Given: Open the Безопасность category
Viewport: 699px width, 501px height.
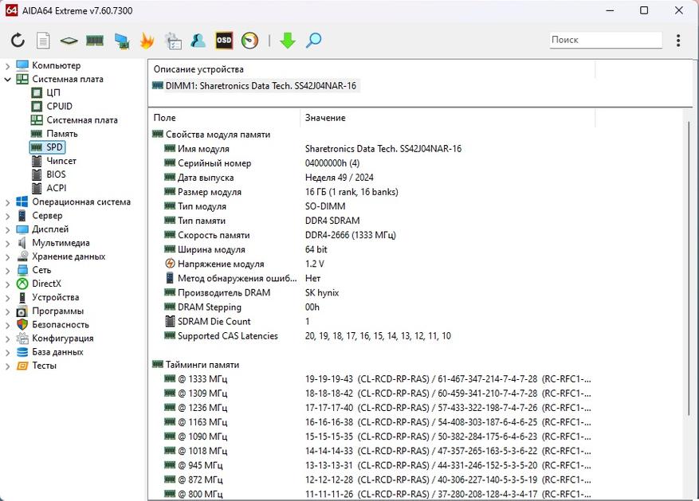Looking at the screenshot, I should (53, 325).
